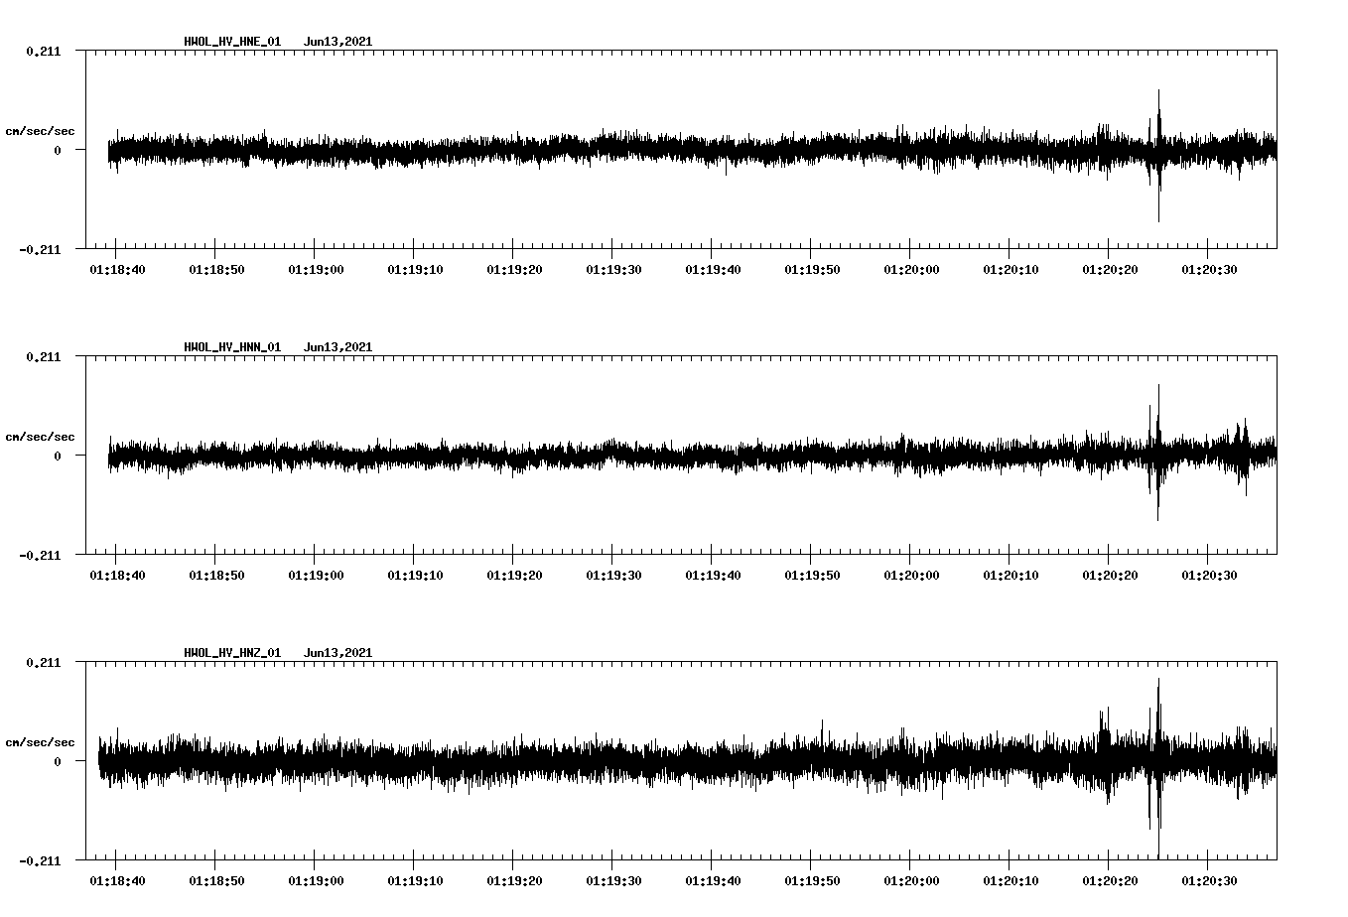Click the 01:20:30 time label under HNZ plot
The height and width of the screenshot is (917, 1348).
coord(1209,881)
